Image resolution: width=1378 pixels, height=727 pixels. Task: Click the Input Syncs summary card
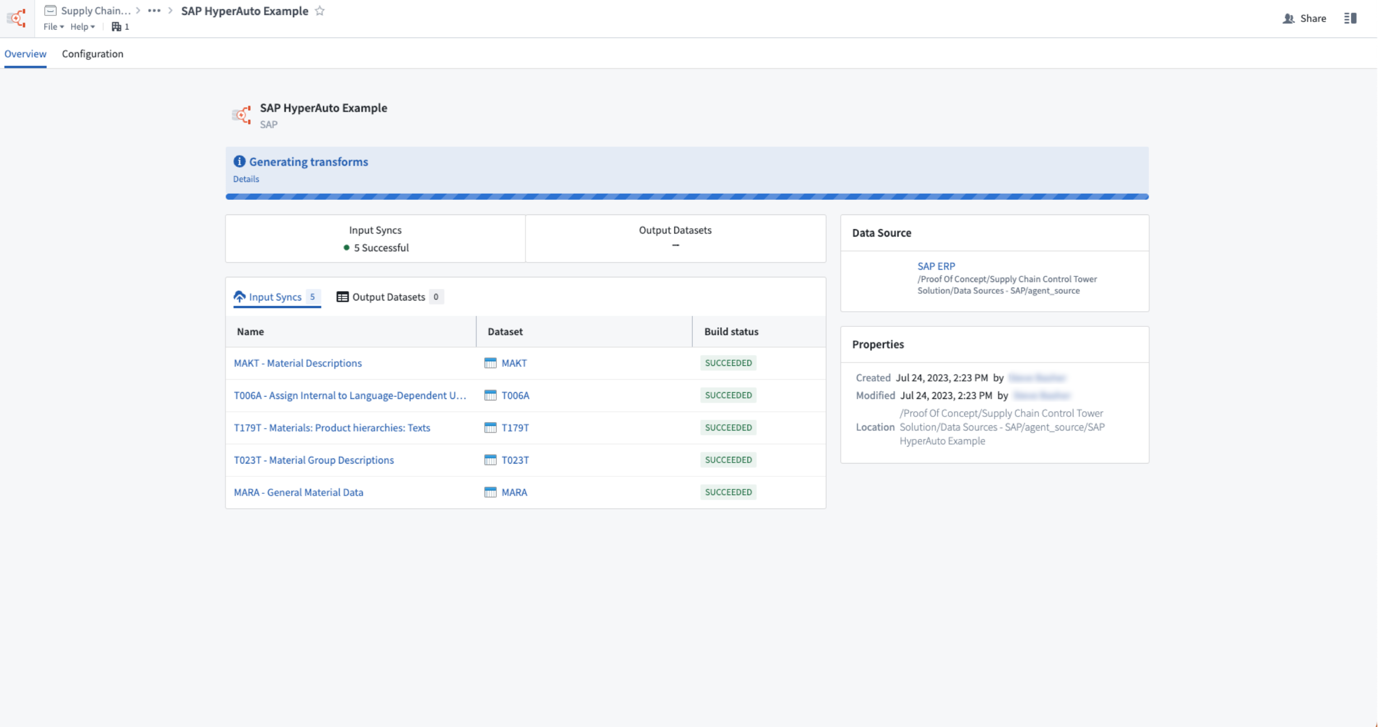coord(376,239)
